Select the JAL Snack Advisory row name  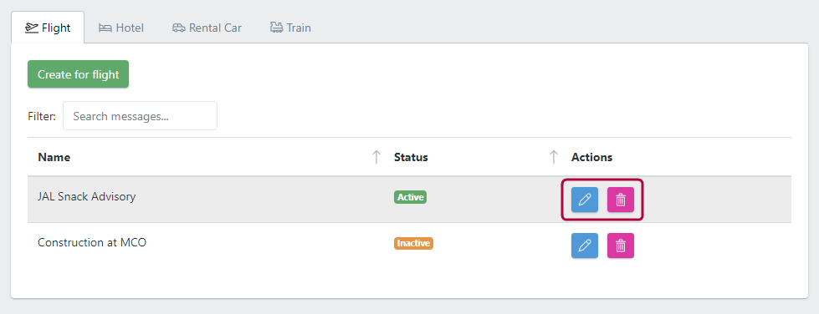pos(87,196)
